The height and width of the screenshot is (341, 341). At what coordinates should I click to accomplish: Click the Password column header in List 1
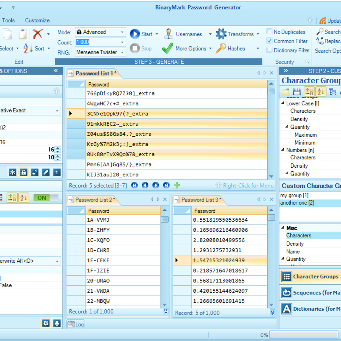(176, 84)
